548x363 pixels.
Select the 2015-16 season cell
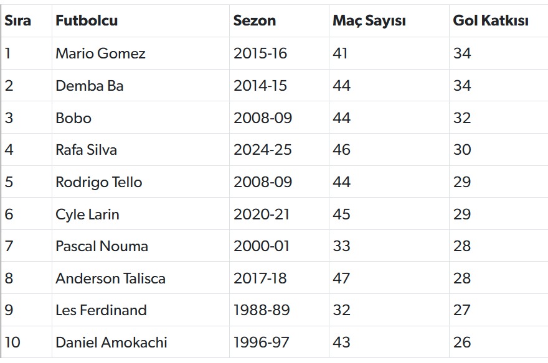[260, 53]
